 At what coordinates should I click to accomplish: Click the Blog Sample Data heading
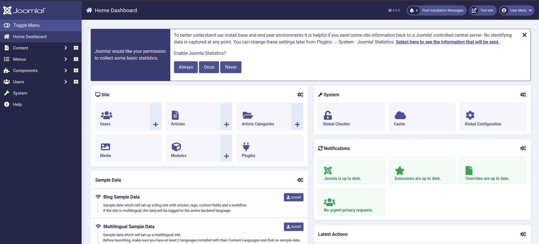[121, 197]
